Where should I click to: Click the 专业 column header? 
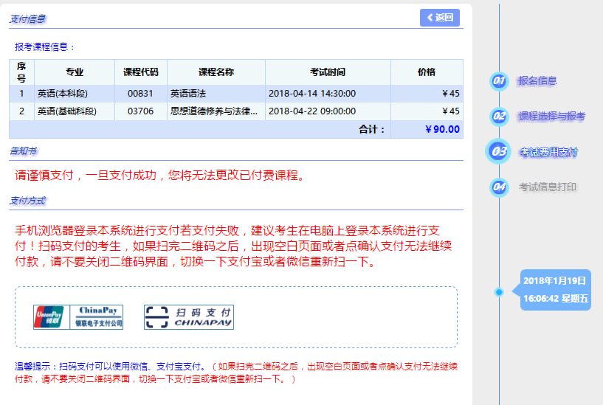tap(75, 72)
